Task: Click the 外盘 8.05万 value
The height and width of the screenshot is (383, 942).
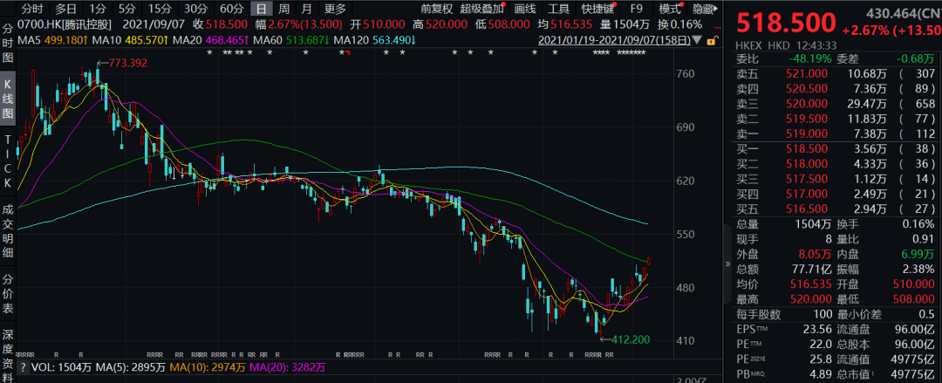Action: tap(814, 254)
